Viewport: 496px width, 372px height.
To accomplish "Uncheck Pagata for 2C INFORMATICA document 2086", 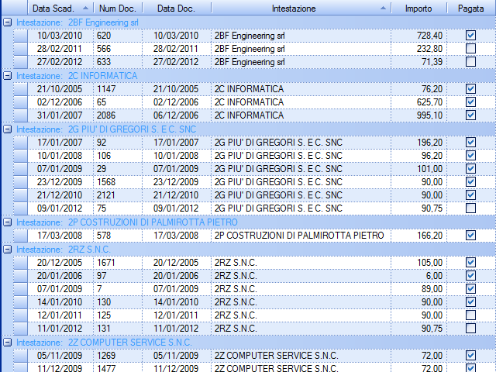I will point(470,115).
